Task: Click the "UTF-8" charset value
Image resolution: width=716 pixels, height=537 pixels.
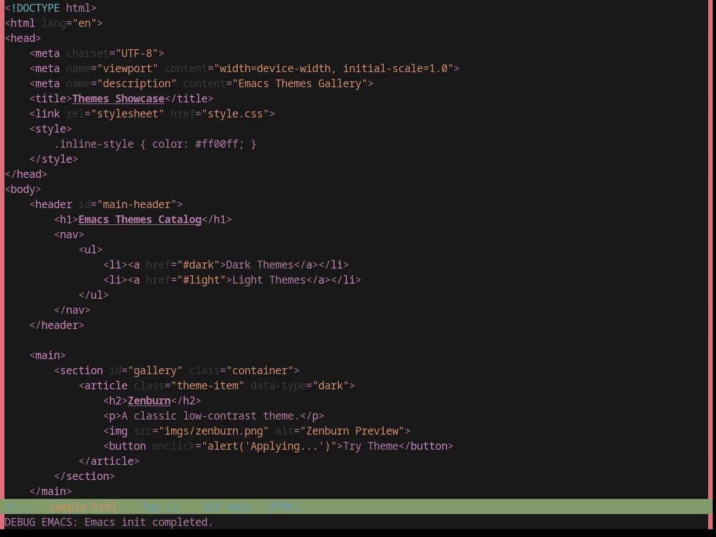Action: [137, 53]
